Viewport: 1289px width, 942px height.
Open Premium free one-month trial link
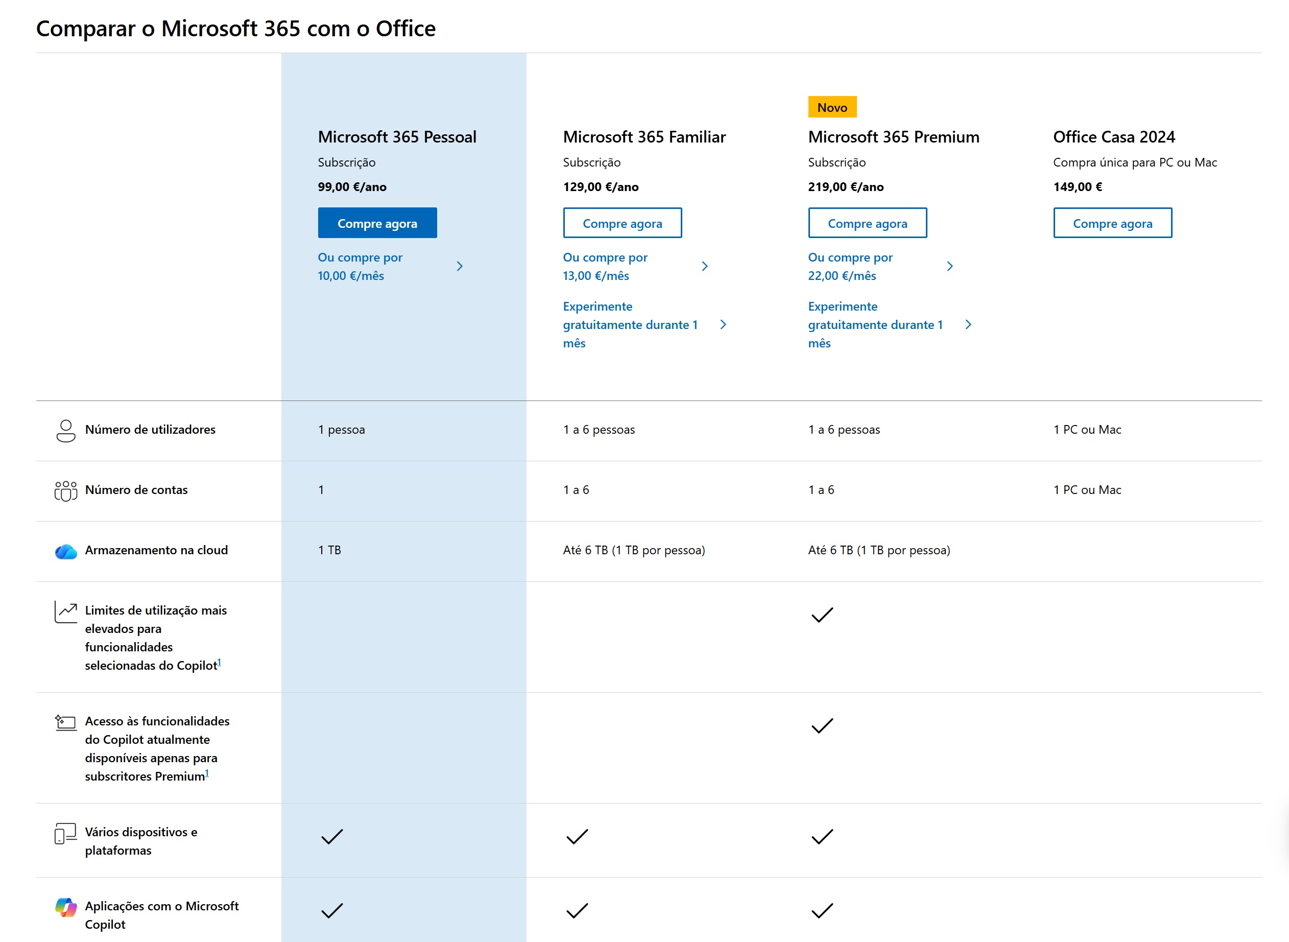pos(875,324)
